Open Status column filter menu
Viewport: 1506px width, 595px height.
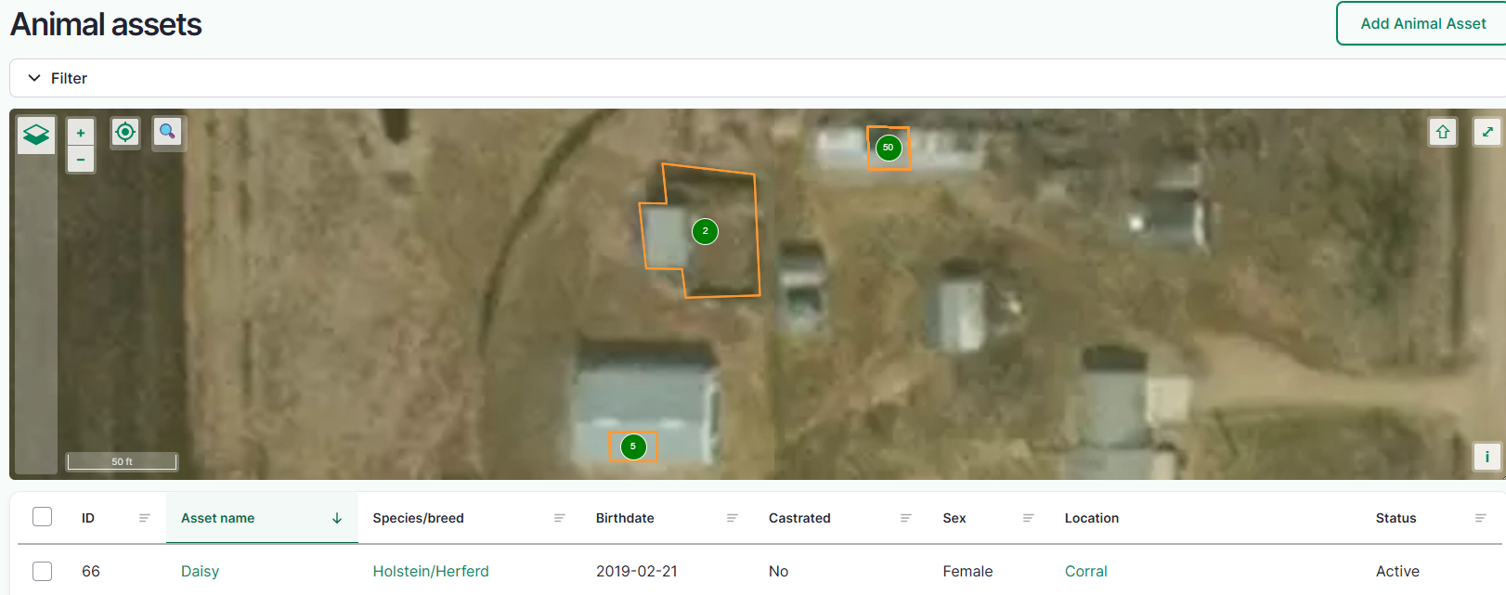1481,518
